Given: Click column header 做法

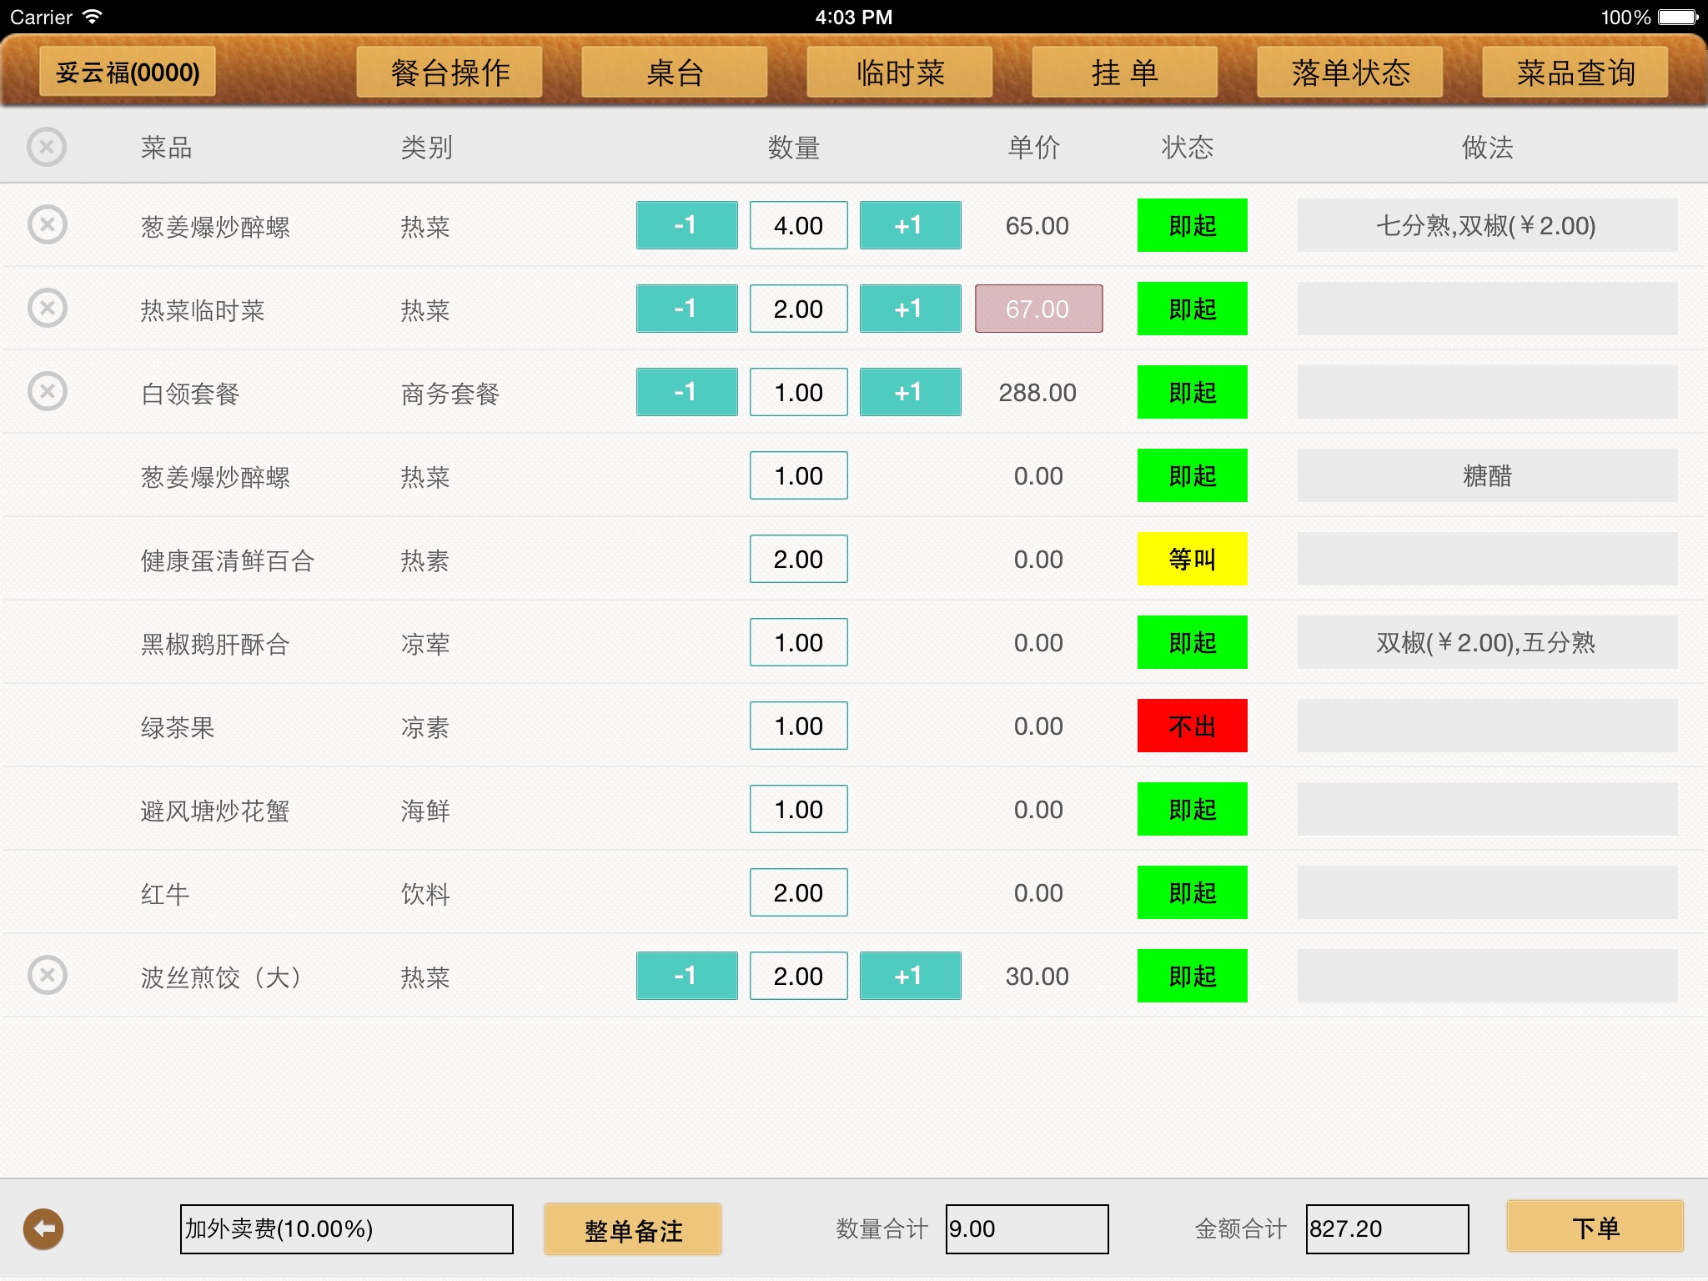Looking at the screenshot, I should pos(1487,148).
